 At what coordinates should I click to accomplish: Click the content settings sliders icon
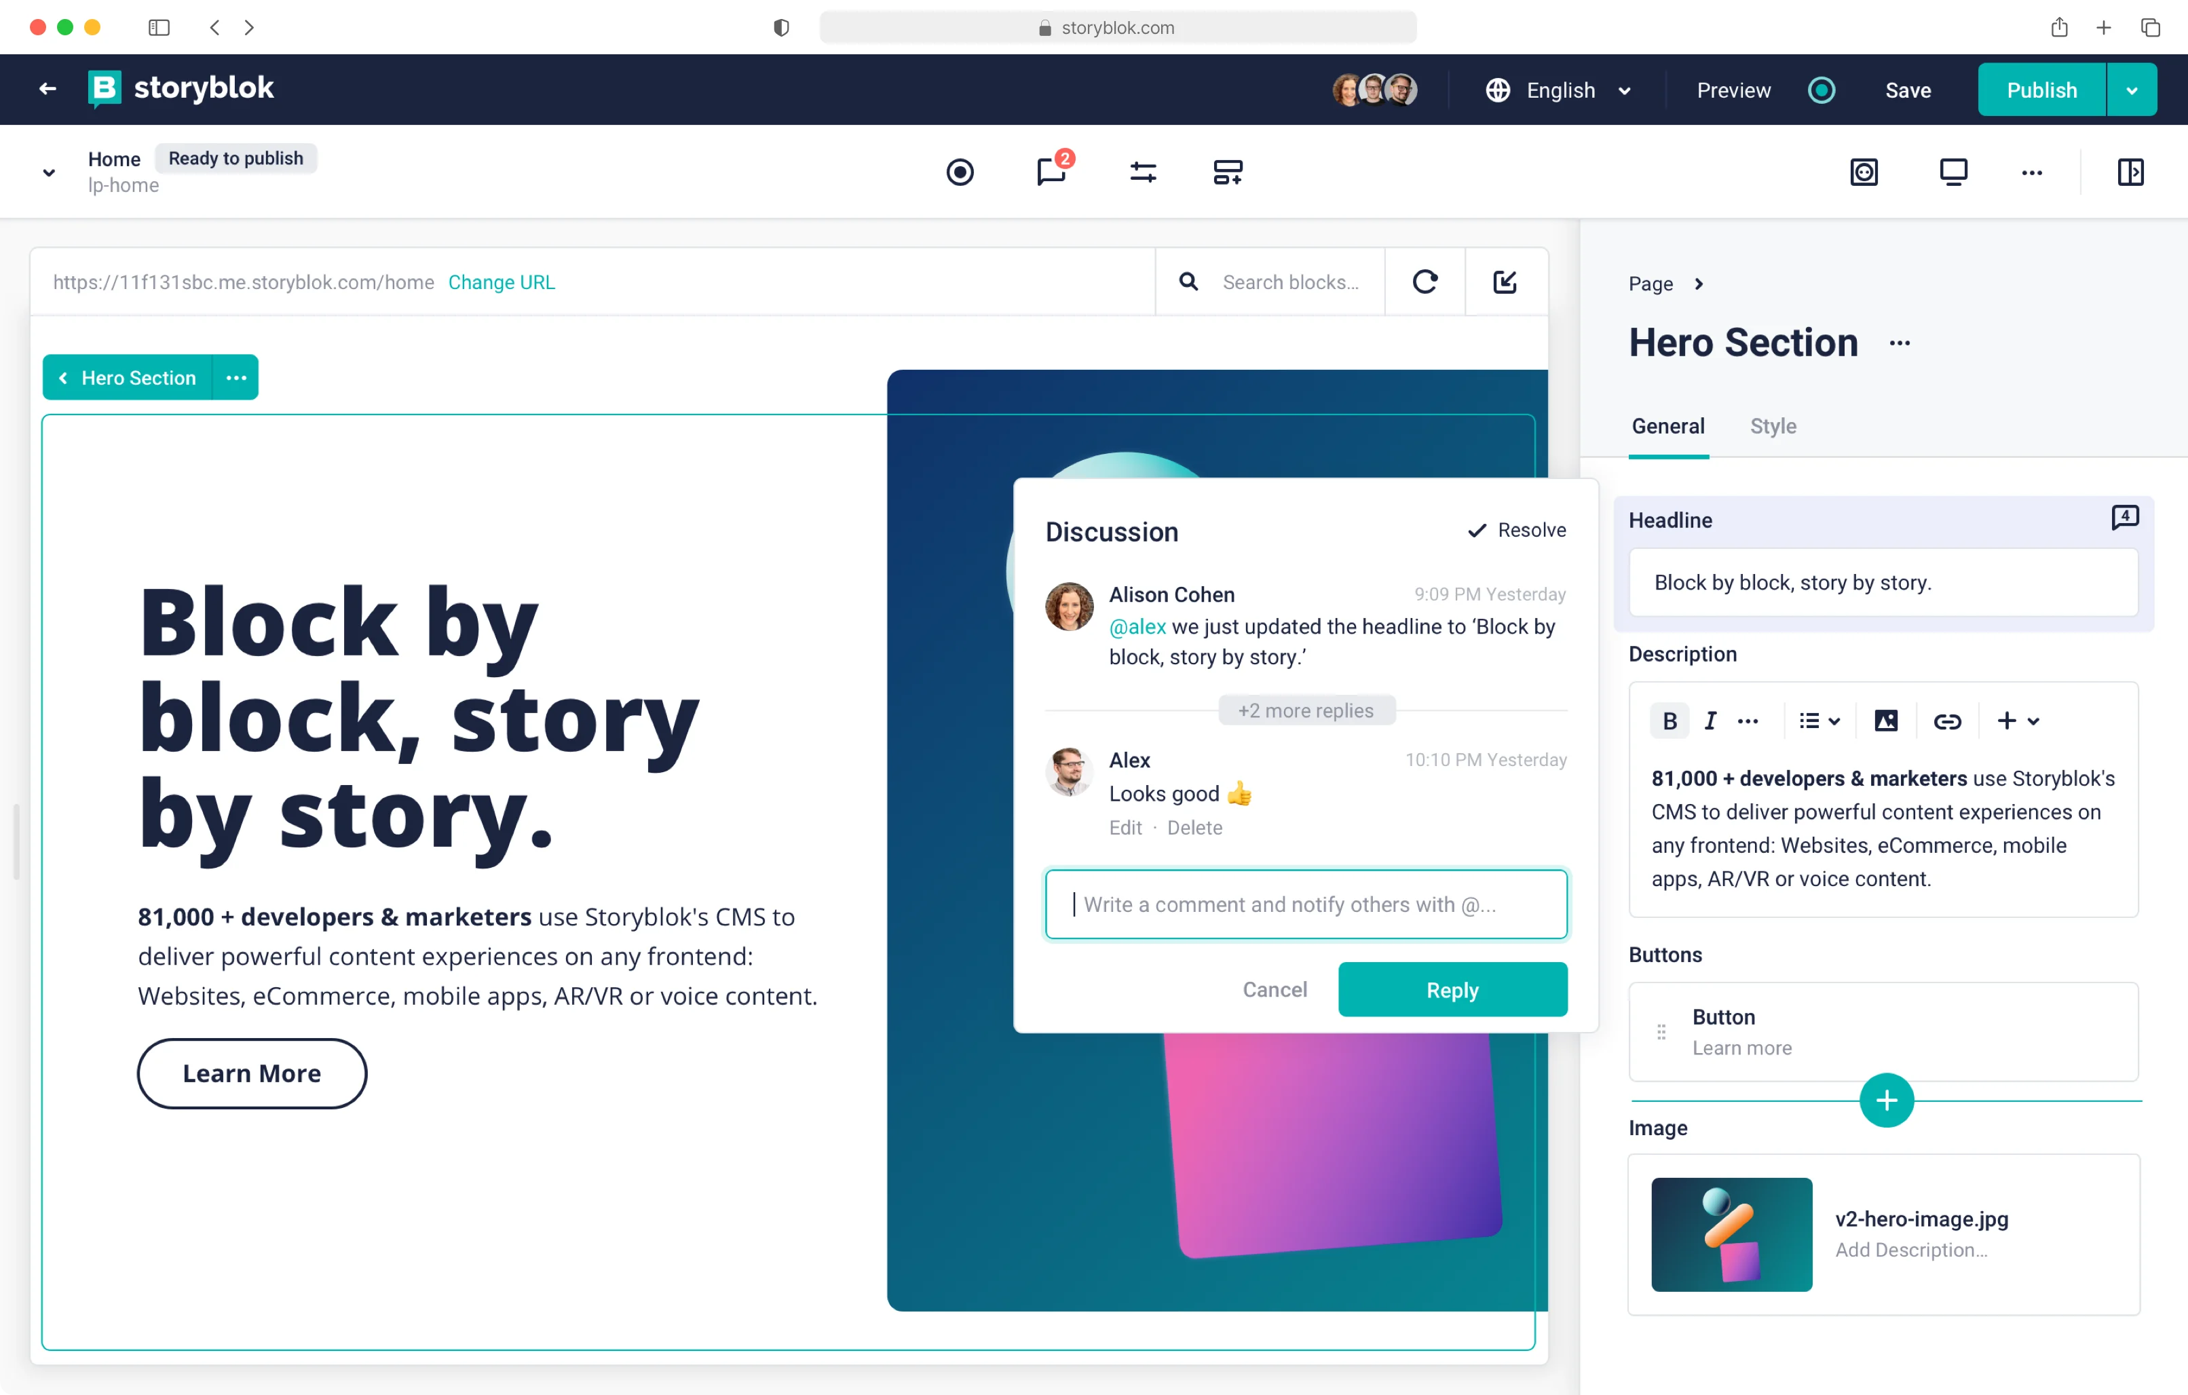tap(1142, 172)
